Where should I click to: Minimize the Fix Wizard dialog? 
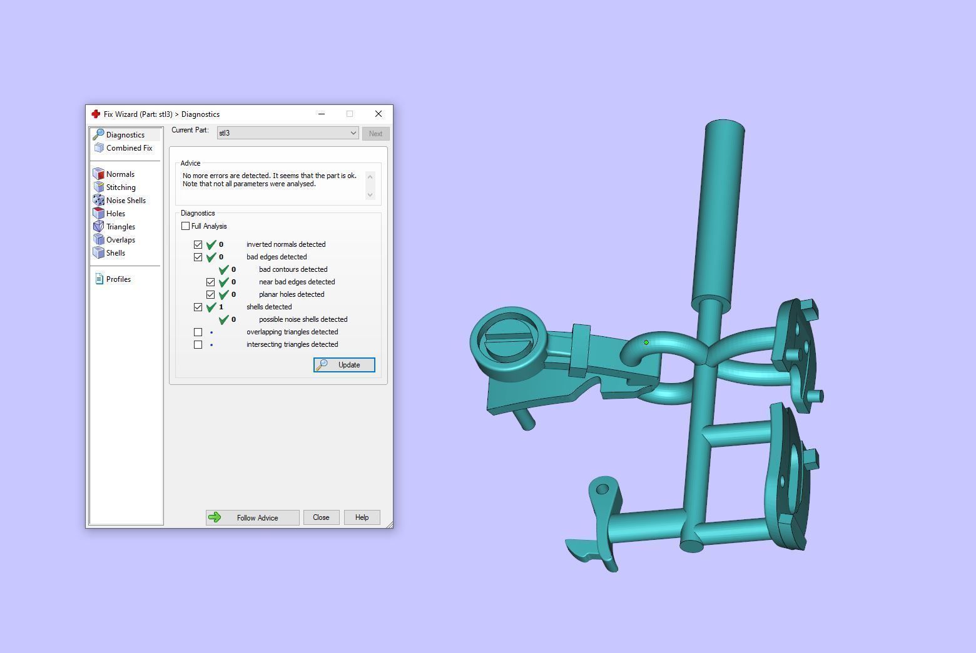322,114
